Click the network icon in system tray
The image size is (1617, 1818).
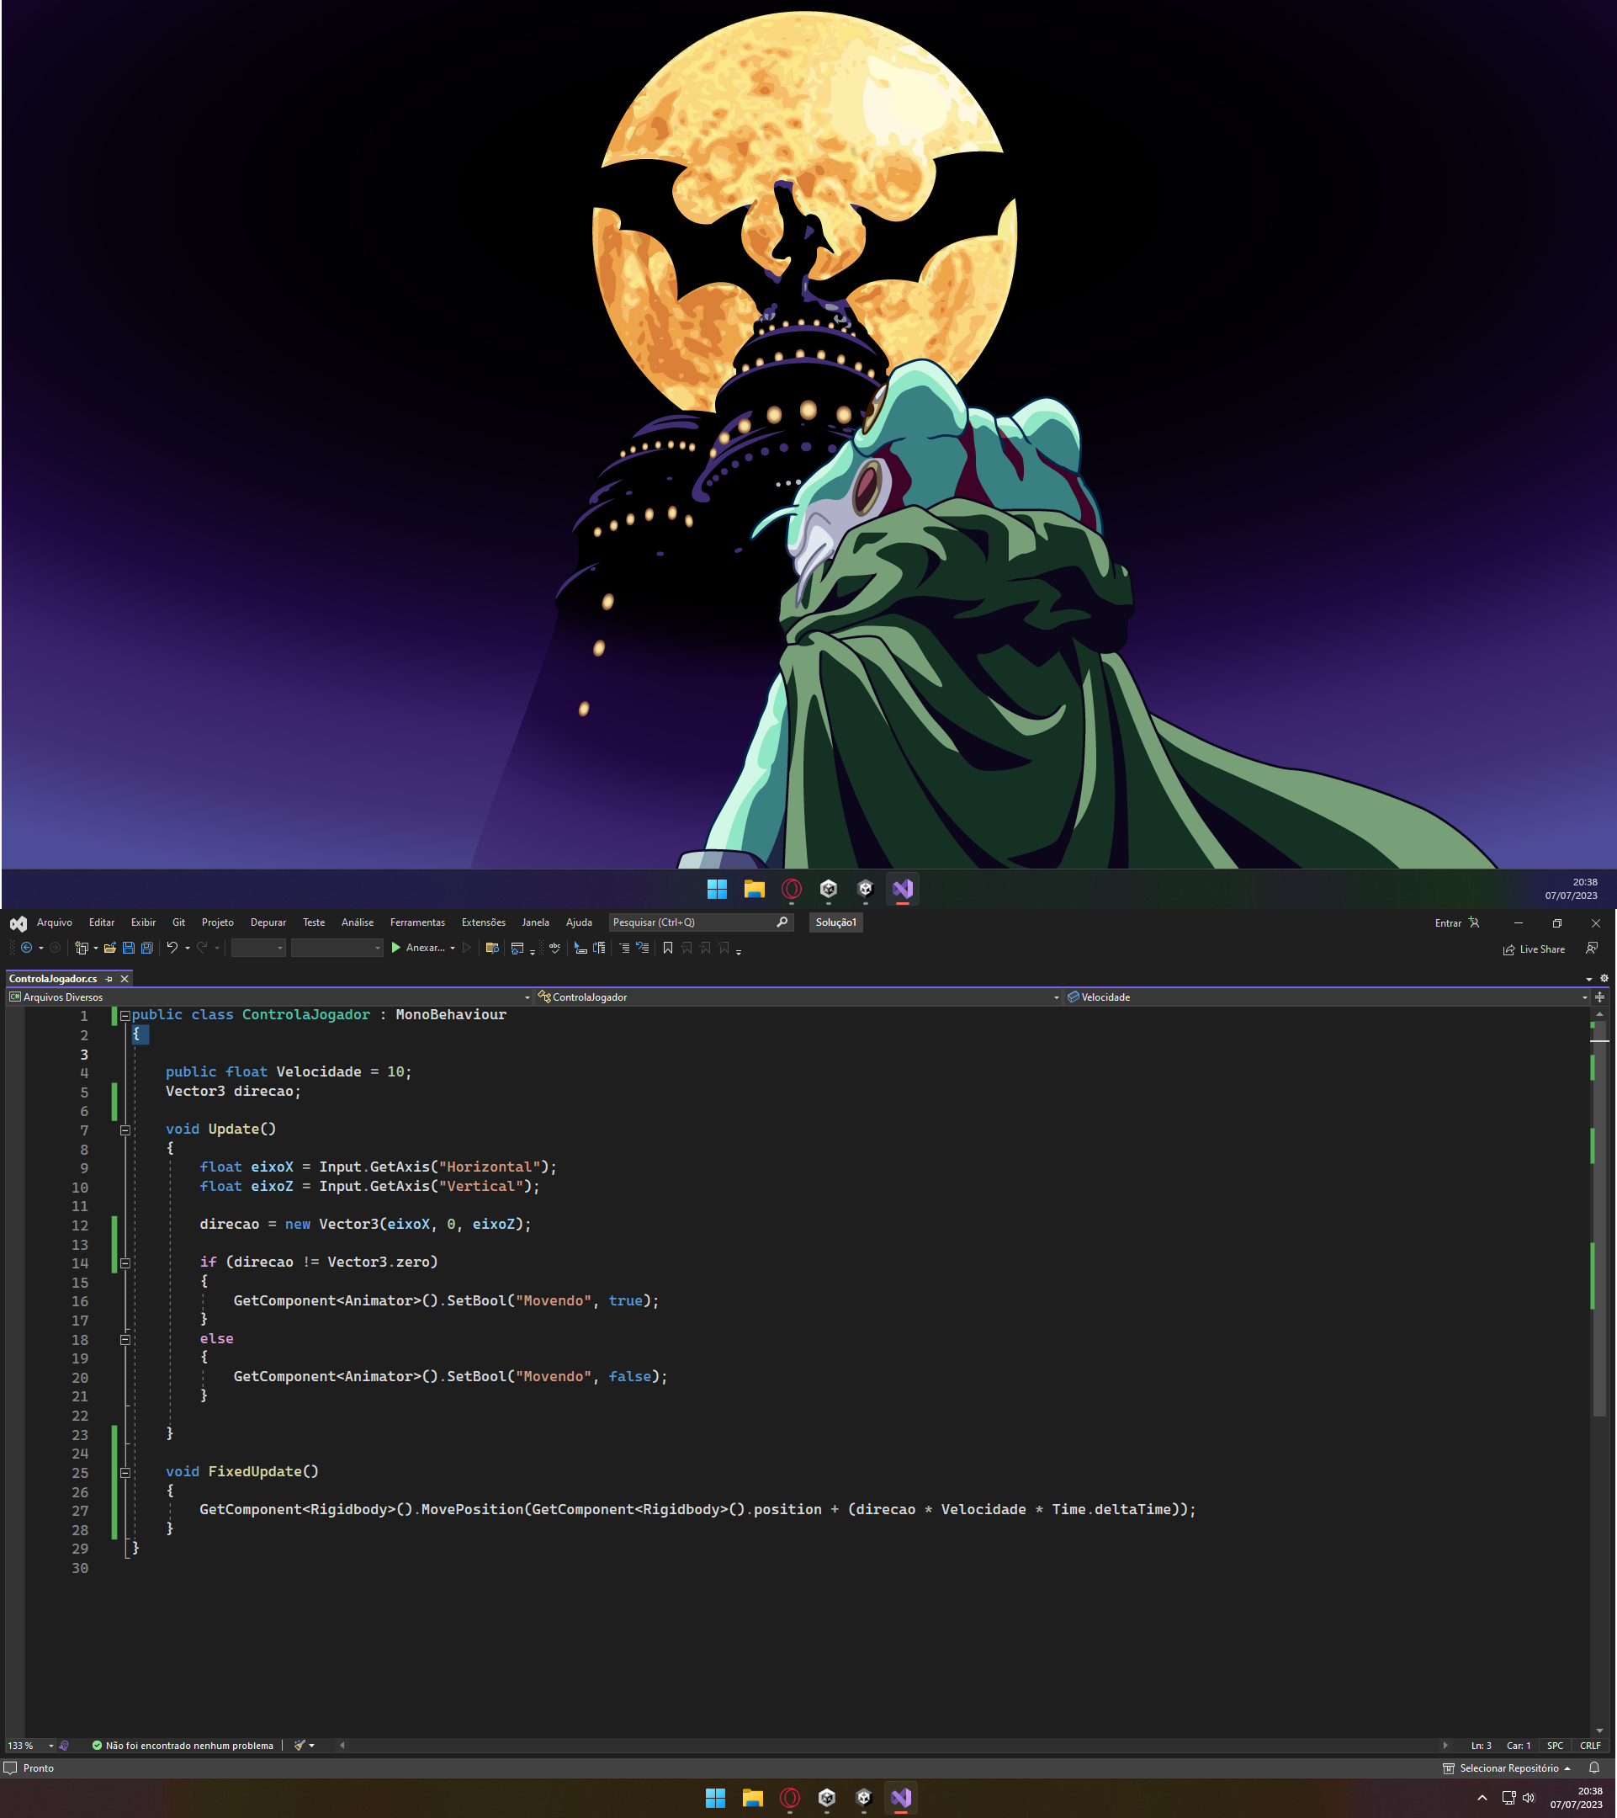click(x=1508, y=1798)
